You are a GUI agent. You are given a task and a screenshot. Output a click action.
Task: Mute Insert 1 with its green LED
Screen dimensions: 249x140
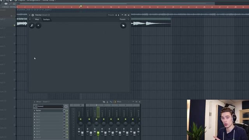click(89, 119)
